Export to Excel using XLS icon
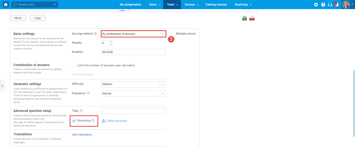This screenshot has height=147, width=355. coord(245,18)
